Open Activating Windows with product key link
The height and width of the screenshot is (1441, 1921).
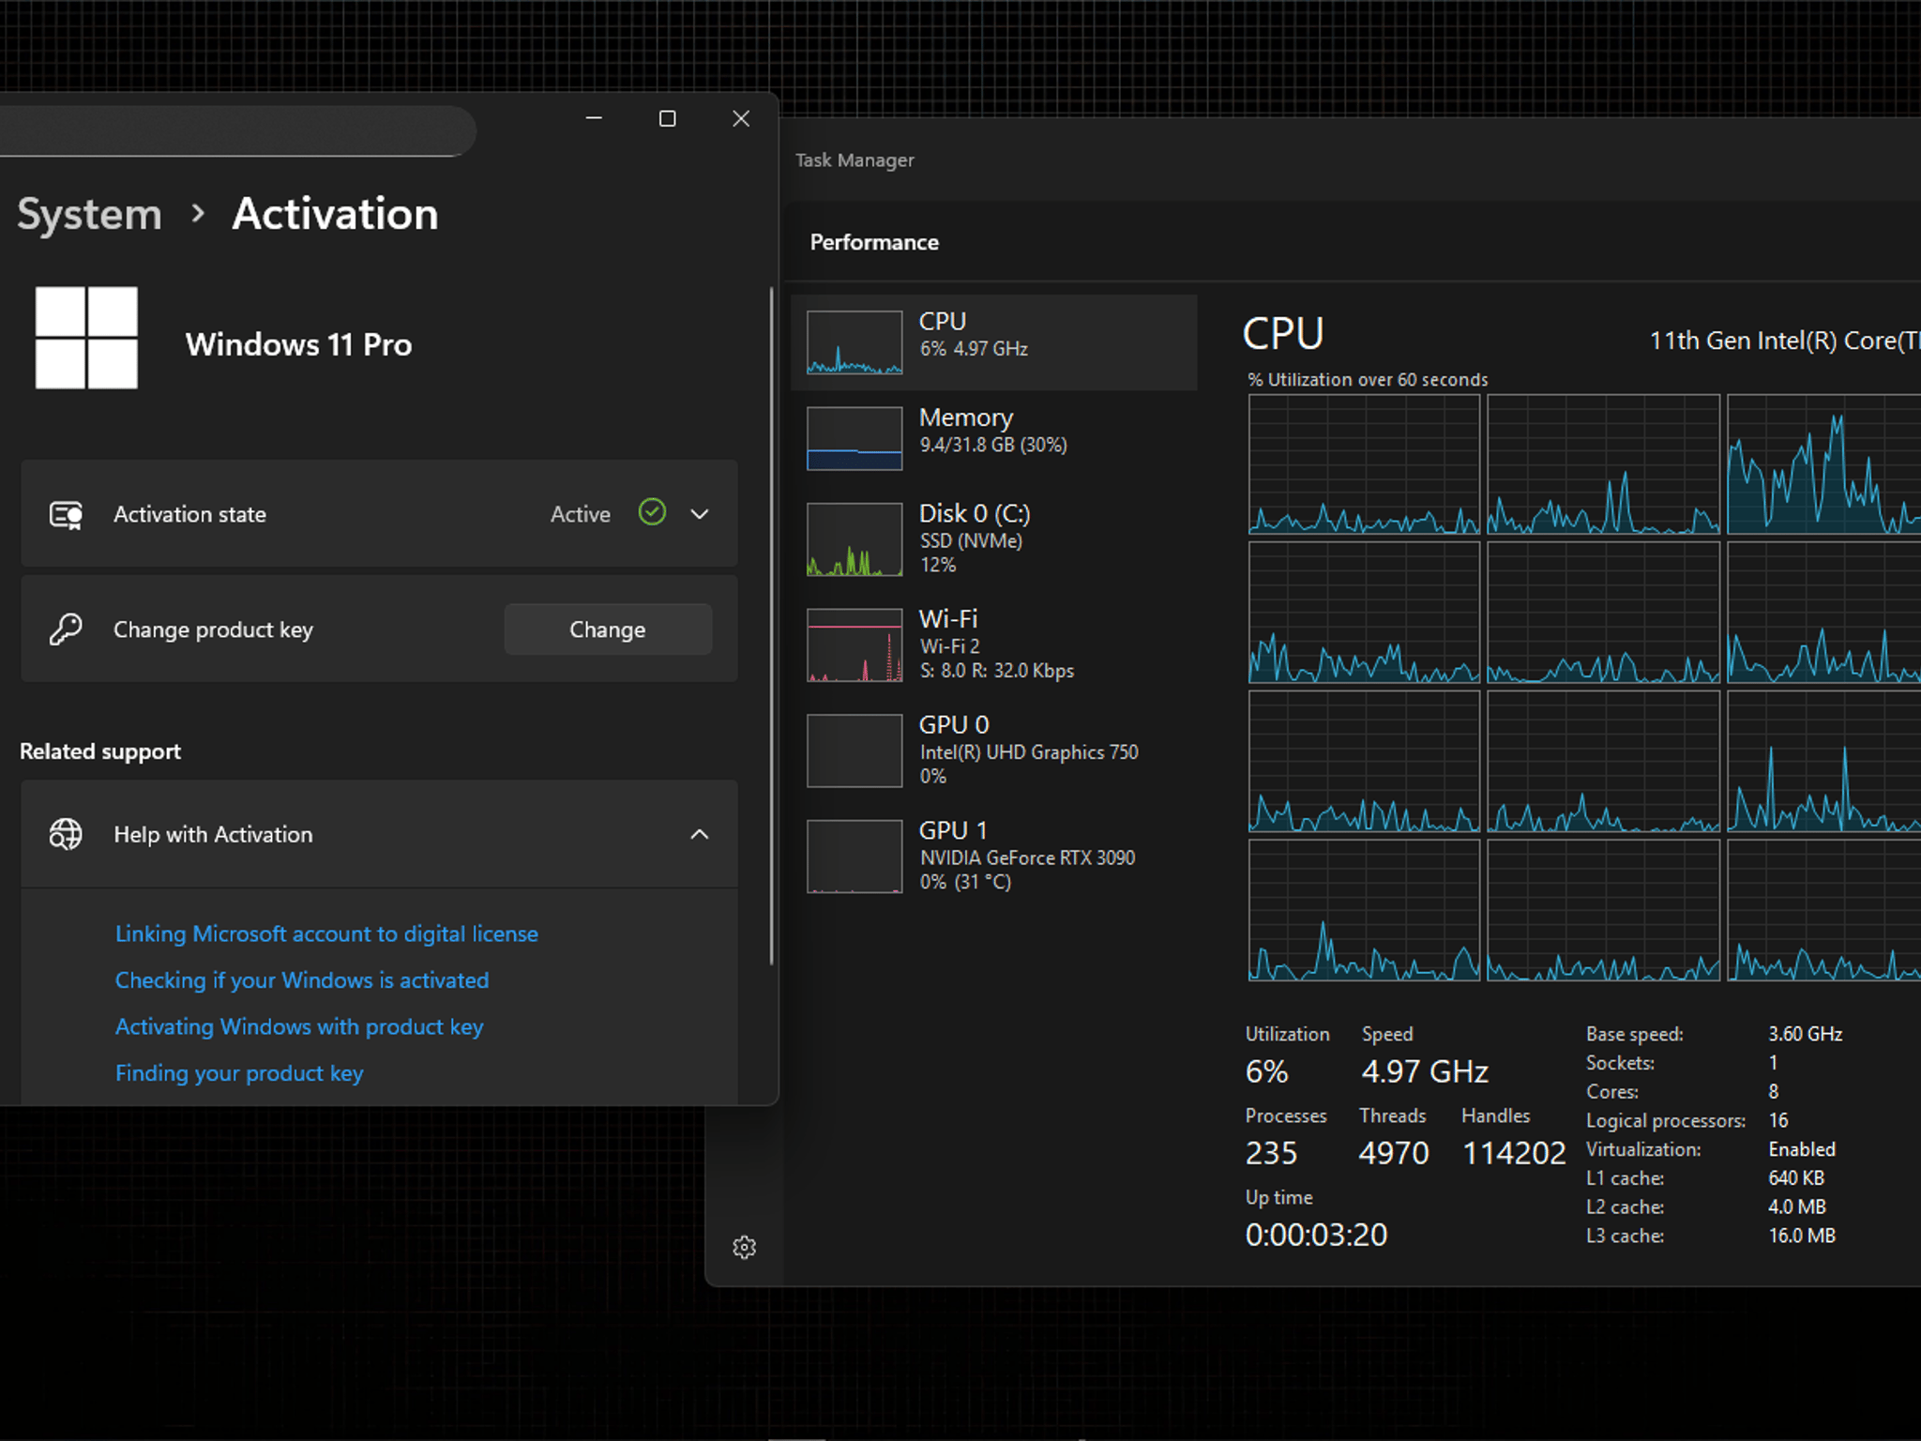point(299,1026)
